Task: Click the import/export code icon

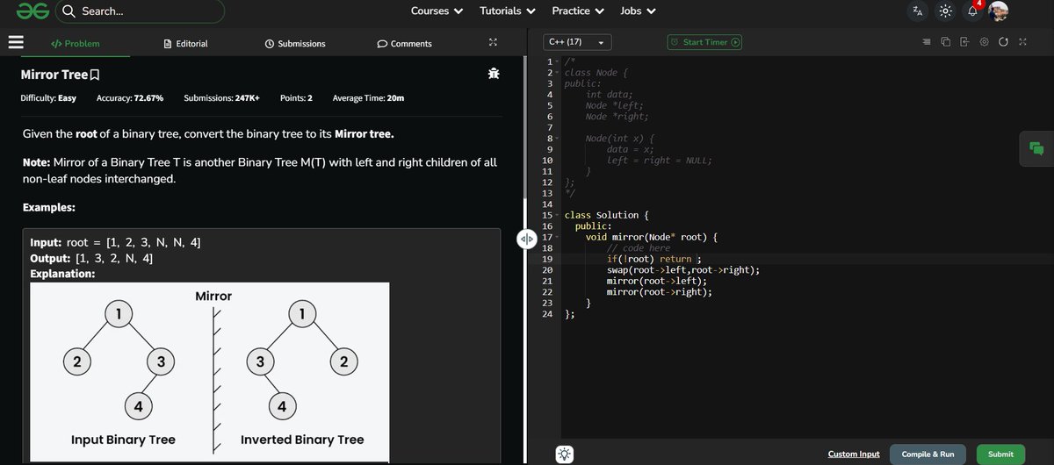Action: click(x=964, y=42)
